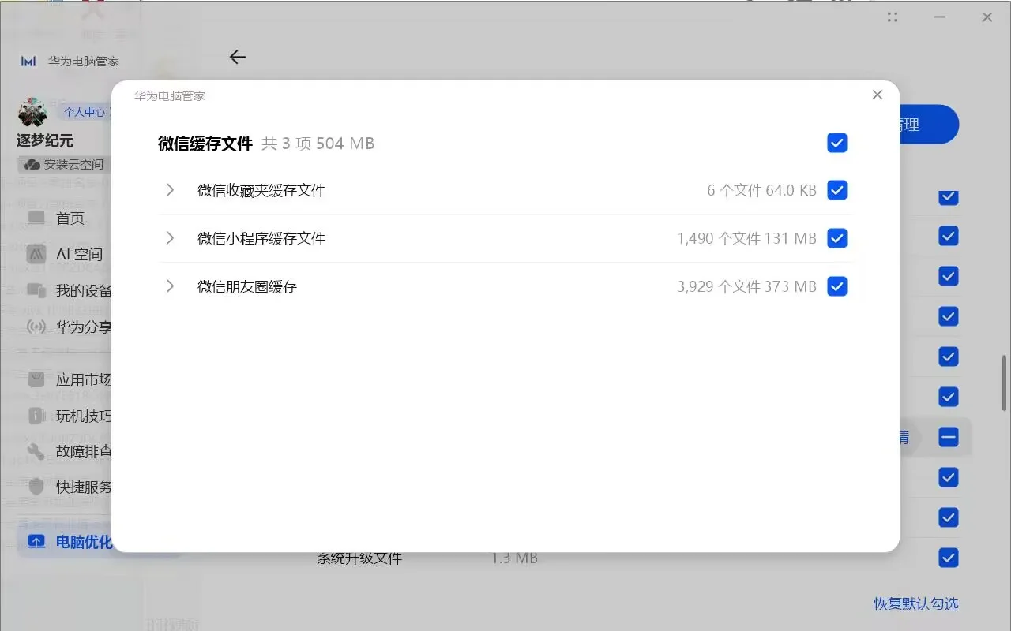
Task: Click the 微信朋友圈缓存 label
Action: [x=247, y=286]
